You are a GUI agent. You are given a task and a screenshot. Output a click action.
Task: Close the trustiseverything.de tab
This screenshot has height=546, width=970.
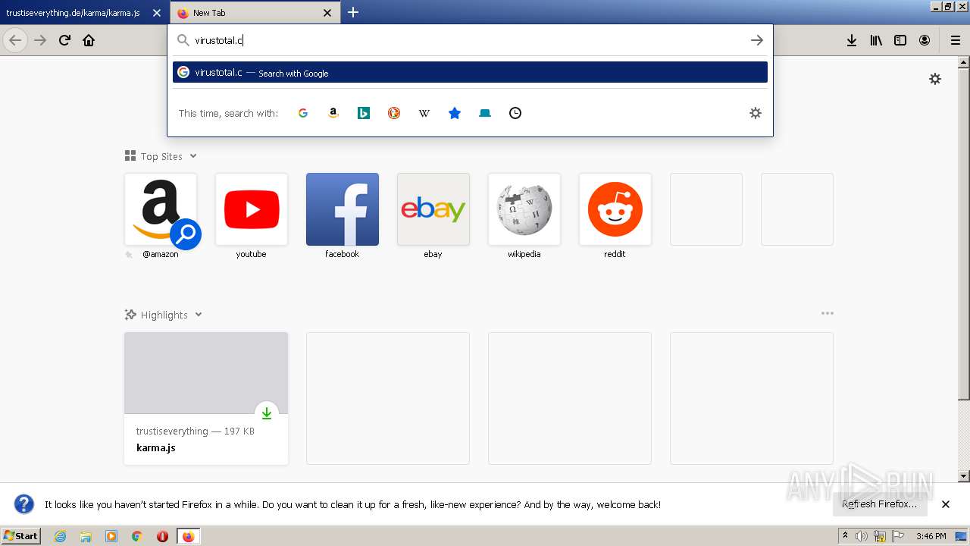tap(157, 13)
